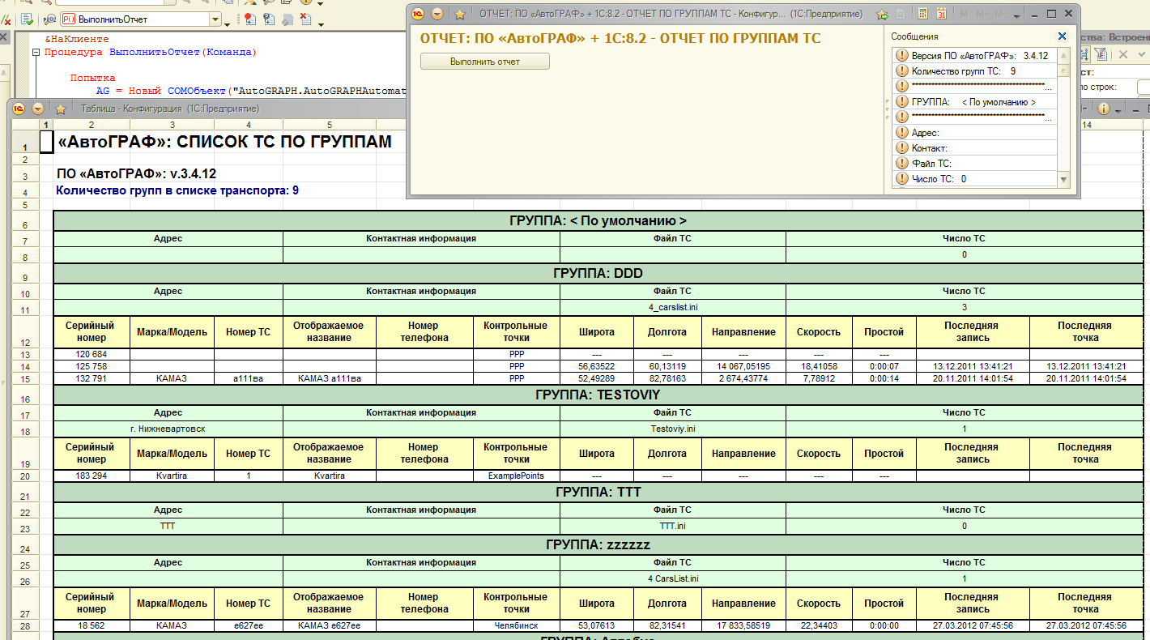Screen dimensions: 1150x640
Task: Click the address cell "г. Нижневартовск"
Action: pos(168,429)
